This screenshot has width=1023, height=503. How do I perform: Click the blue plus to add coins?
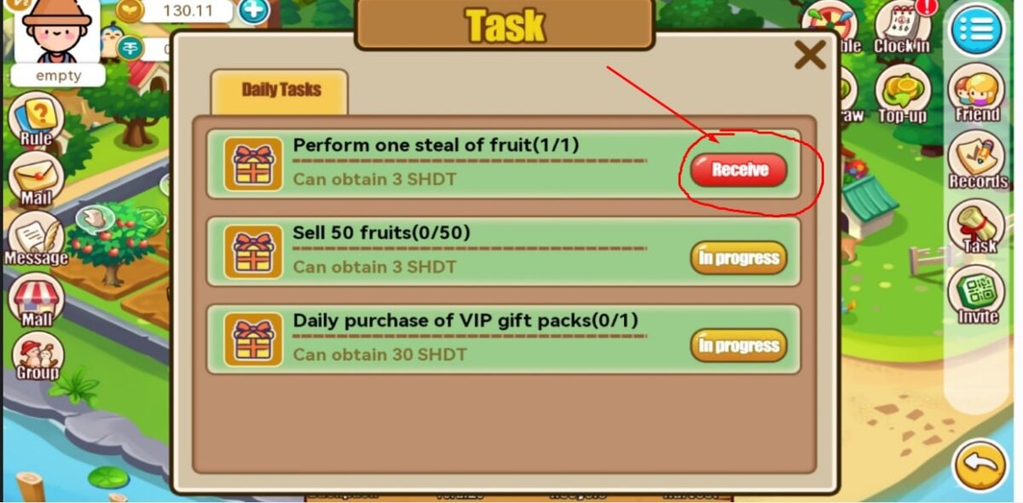pyautogui.click(x=252, y=11)
